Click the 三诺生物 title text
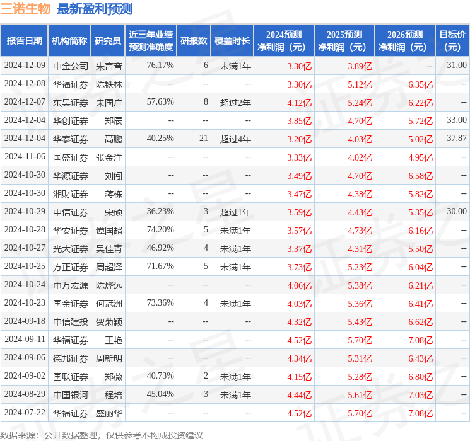Image resolution: width=470 pixels, height=441 pixels. click(25, 9)
